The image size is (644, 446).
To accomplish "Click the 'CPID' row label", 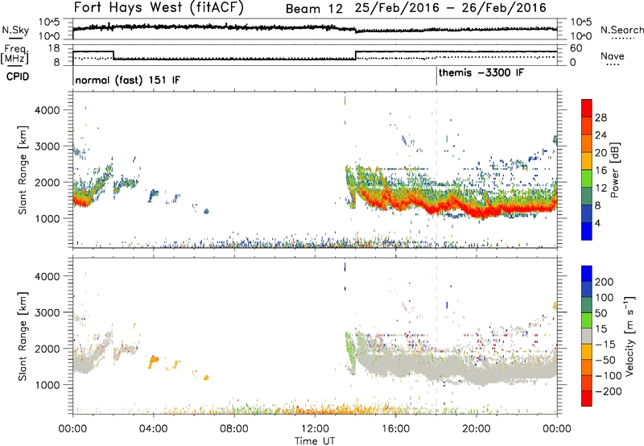I will point(18,76).
